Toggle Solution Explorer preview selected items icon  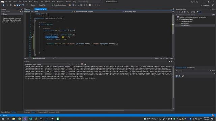200,12
